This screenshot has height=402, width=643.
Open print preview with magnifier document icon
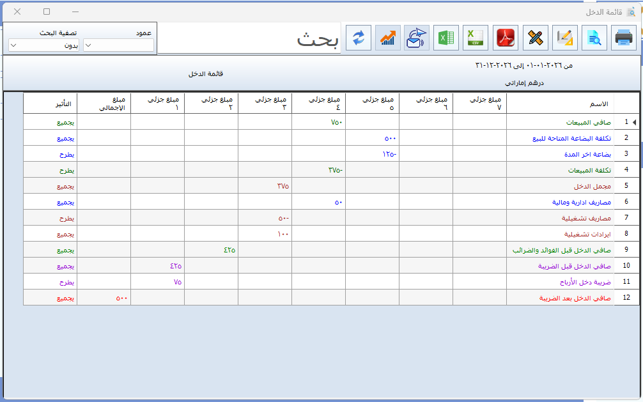coord(594,38)
